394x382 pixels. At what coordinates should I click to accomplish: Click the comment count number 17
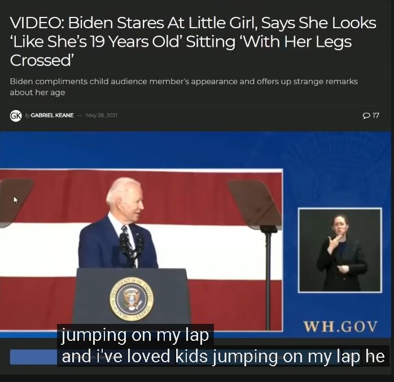tap(376, 116)
